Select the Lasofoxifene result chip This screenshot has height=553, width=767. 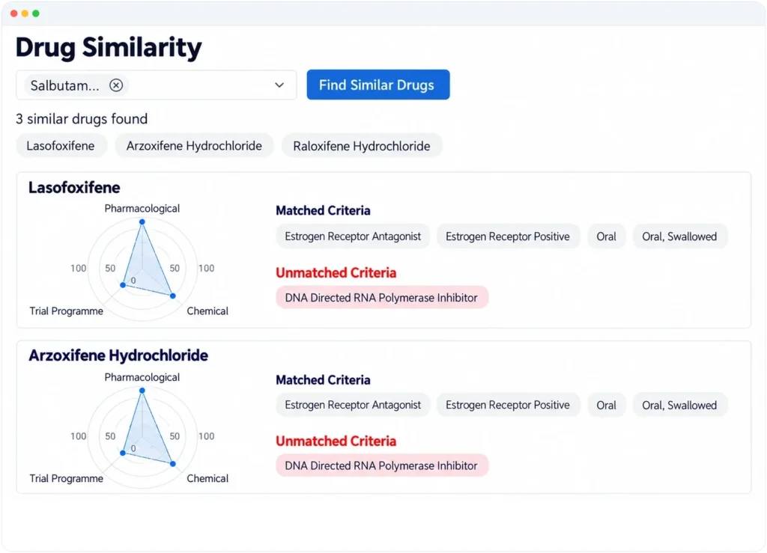(x=61, y=146)
